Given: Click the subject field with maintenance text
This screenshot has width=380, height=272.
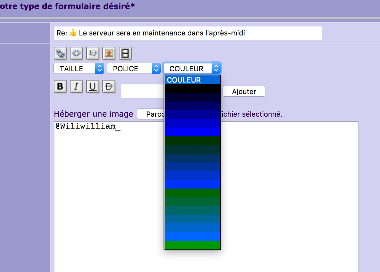Looking at the screenshot, I should point(187,33).
